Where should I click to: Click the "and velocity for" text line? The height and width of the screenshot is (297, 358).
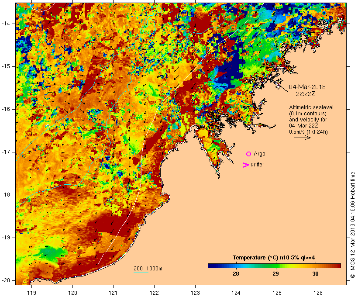click(308, 120)
